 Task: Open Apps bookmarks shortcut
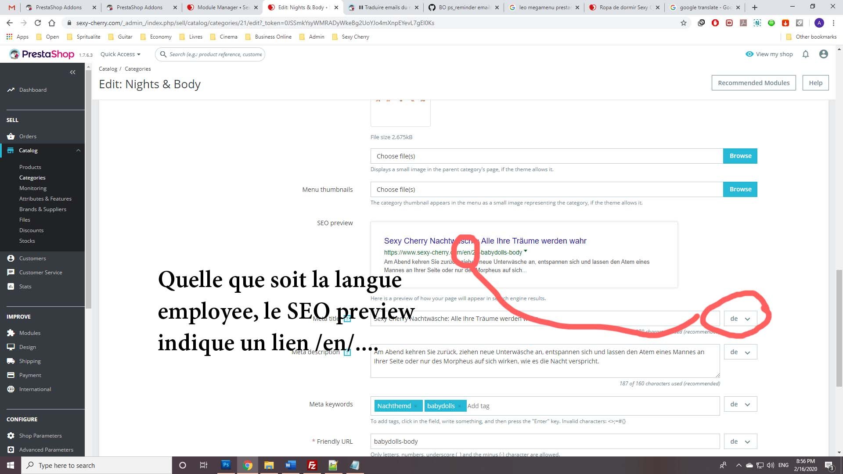(18, 37)
